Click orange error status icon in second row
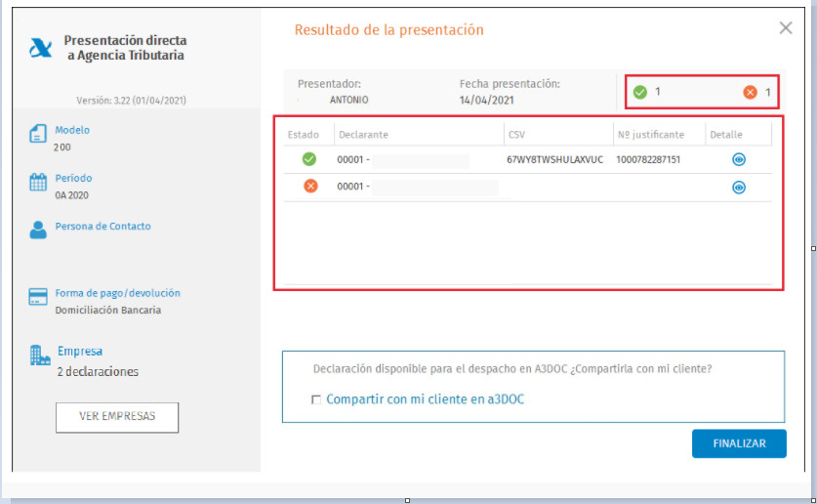Viewport: 817px width, 504px height. pyautogui.click(x=310, y=186)
